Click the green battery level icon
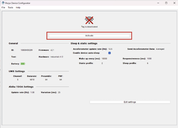This screenshot has height=128, width=178. (x=23, y=64)
